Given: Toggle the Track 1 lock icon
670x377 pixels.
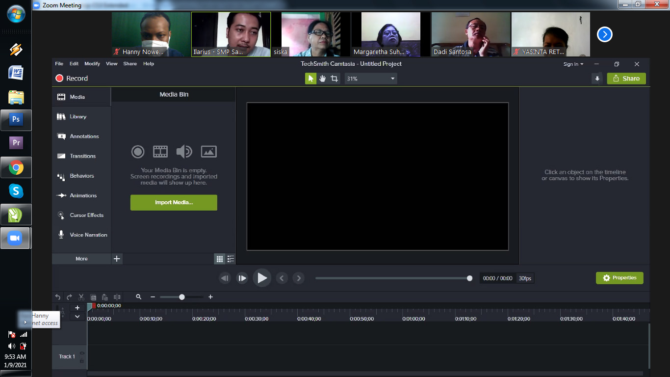Looking at the screenshot, I should point(82,361).
